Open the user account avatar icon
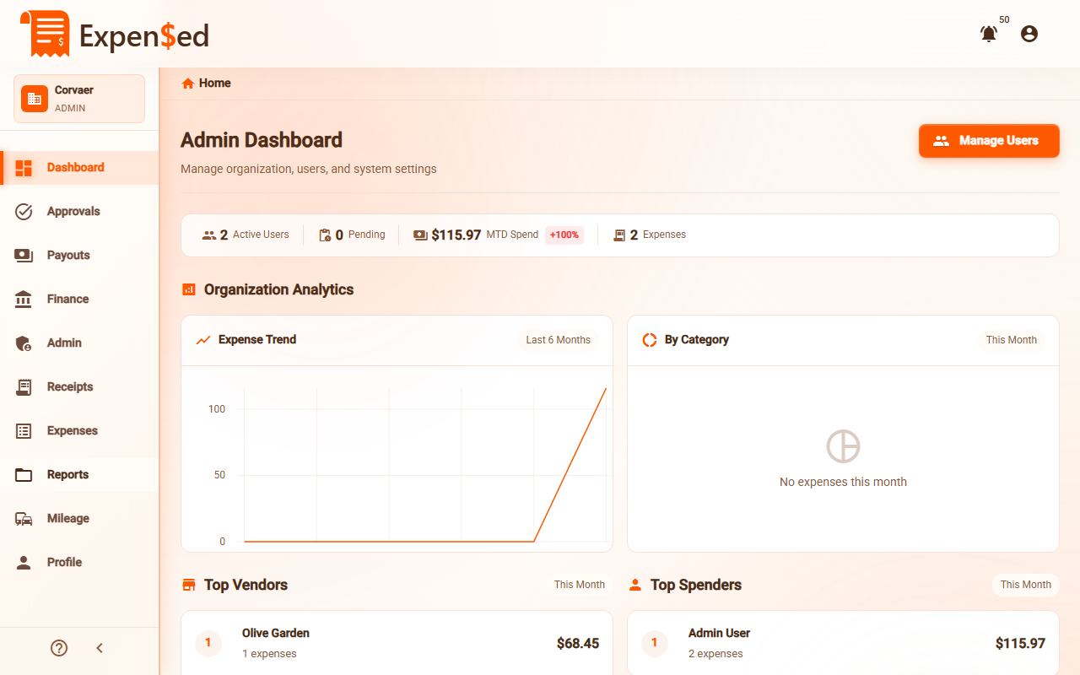This screenshot has height=675, width=1080. click(1029, 34)
